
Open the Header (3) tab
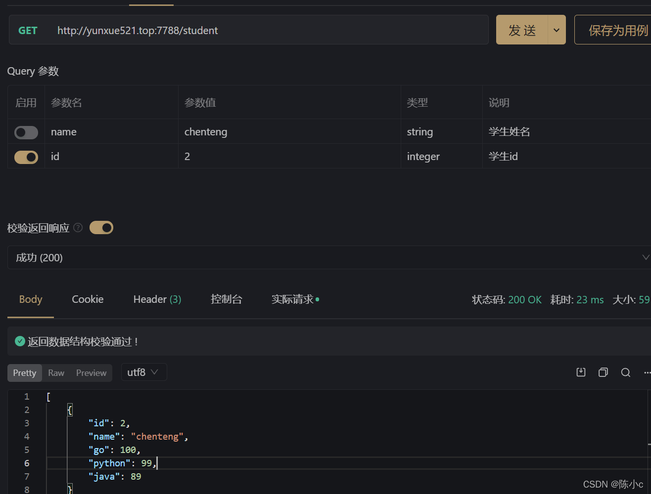(x=157, y=299)
